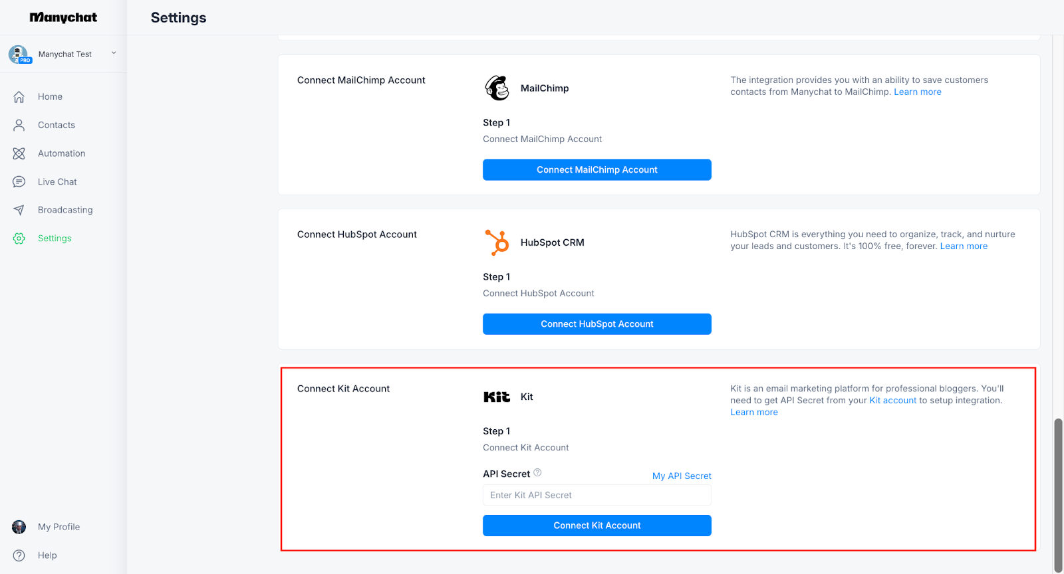Click the Manychat logo
This screenshot has width=1064, height=574.
[63, 17]
